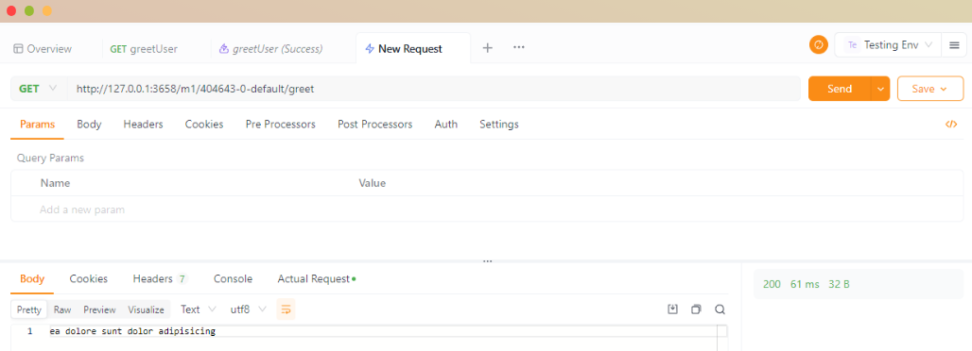The height and width of the screenshot is (351, 972).
Task: Click the orange sync status icon
Action: 819,44
